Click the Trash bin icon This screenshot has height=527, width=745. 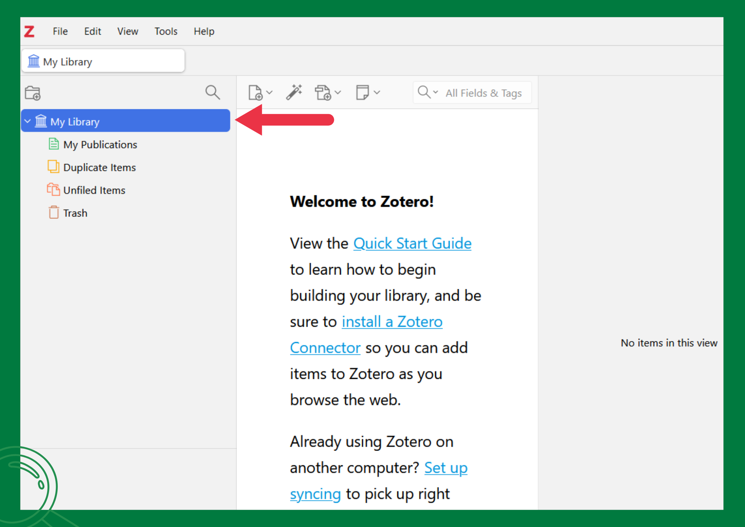click(54, 212)
